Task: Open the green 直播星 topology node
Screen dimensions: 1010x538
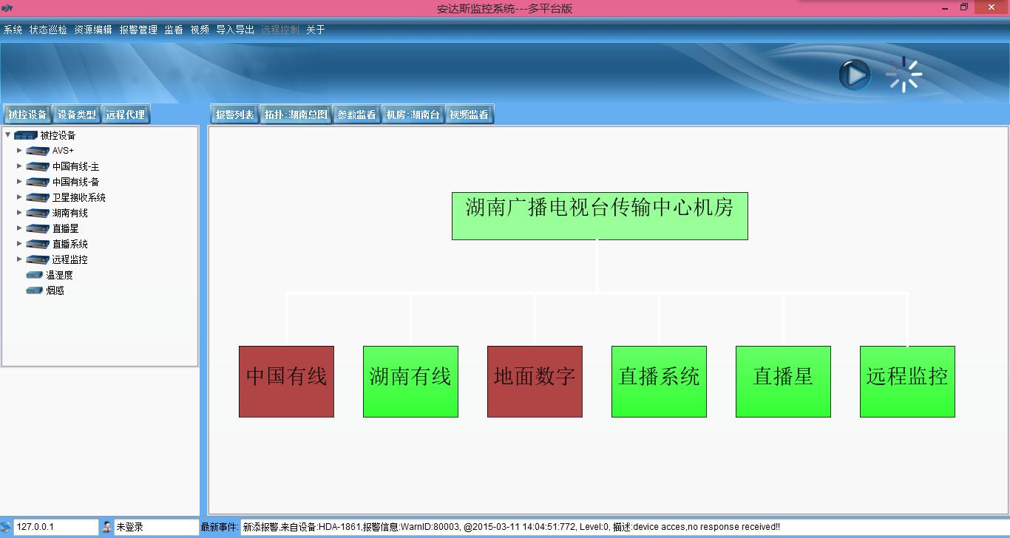Action: (x=783, y=381)
